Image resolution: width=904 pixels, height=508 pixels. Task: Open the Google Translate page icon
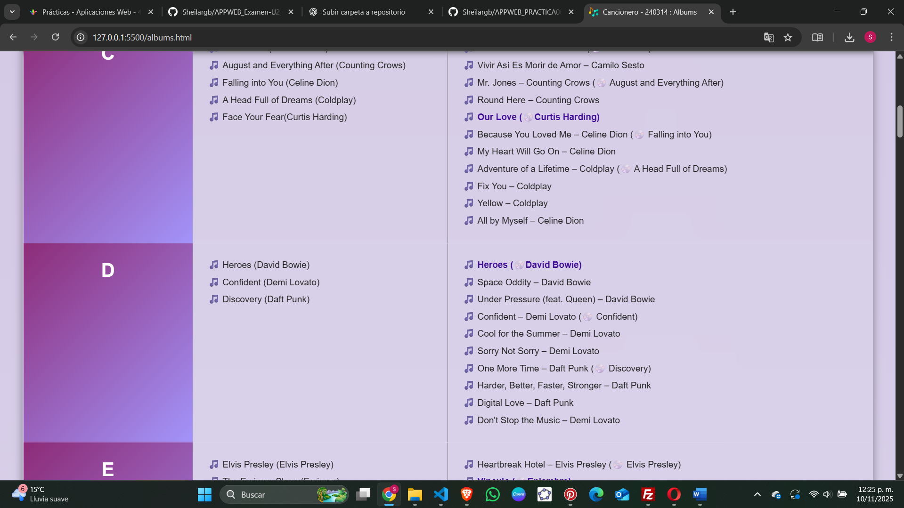[x=768, y=37]
